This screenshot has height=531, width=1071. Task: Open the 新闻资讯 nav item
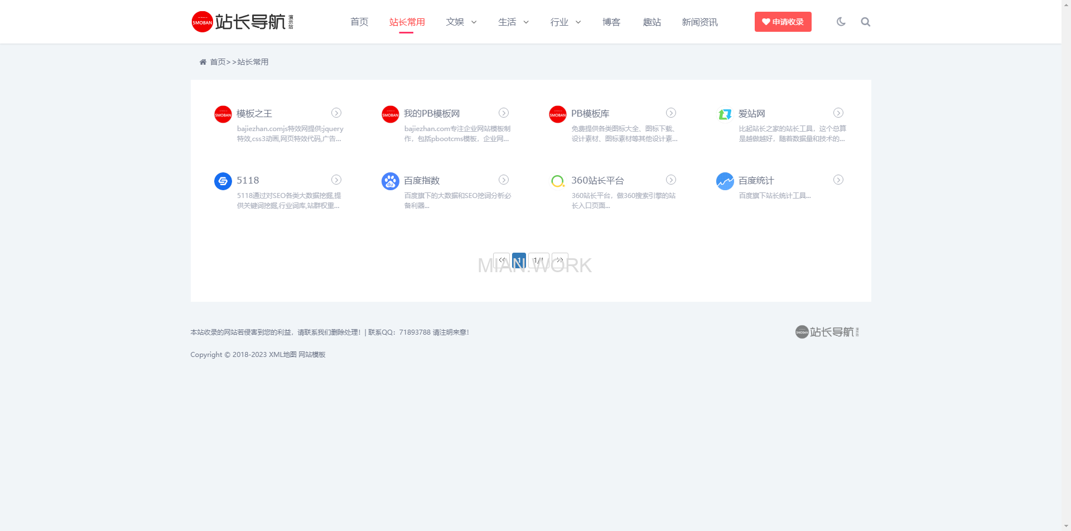699,22
